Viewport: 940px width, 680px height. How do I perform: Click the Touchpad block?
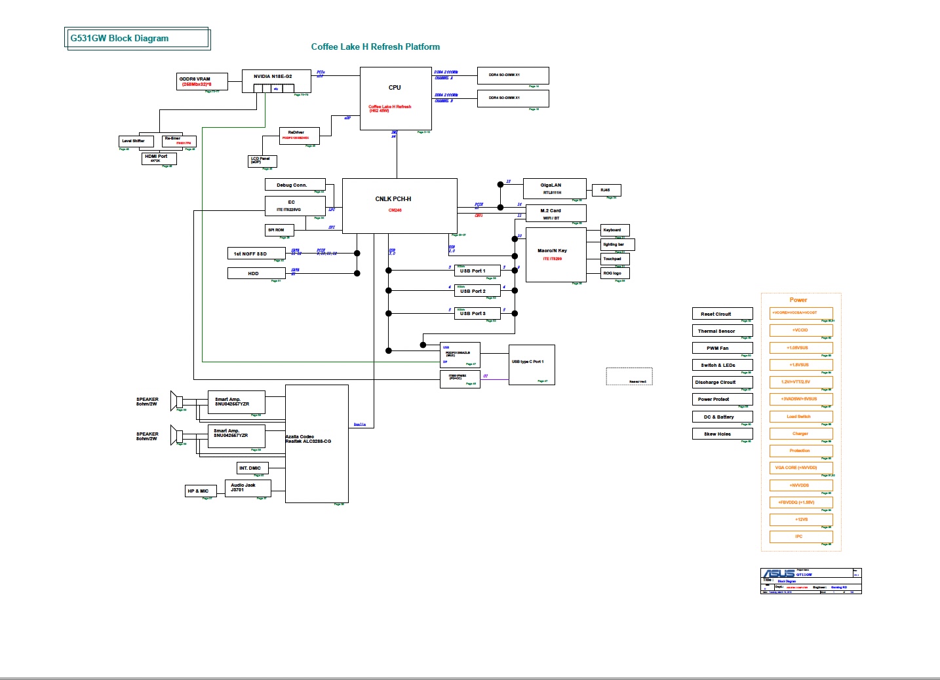pos(616,259)
